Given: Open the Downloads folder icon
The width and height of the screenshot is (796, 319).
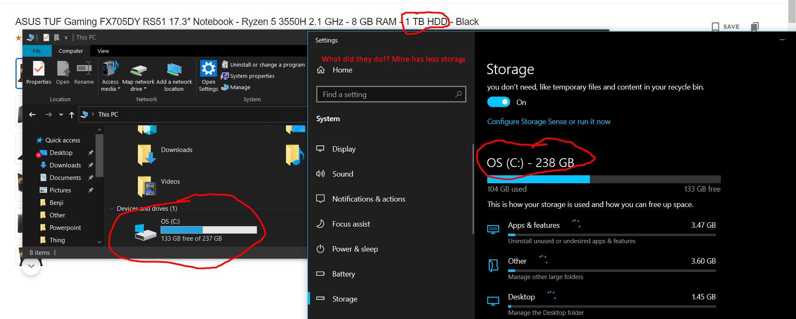Looking at the screenshot, I should (146, 154).
